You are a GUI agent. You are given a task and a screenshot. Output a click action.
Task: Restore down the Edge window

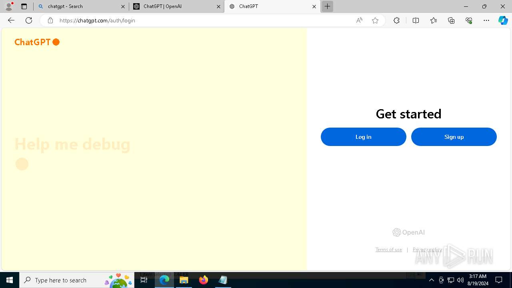pos(484,6)
